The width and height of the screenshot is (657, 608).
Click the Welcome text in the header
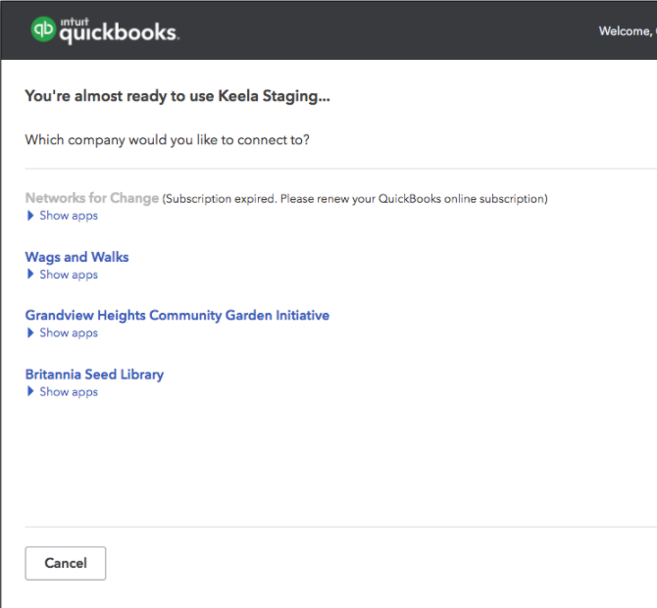628,31
